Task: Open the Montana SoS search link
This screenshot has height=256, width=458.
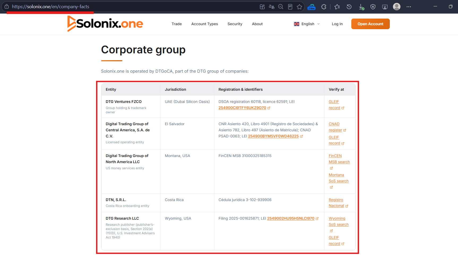Action: pos(339,178)
